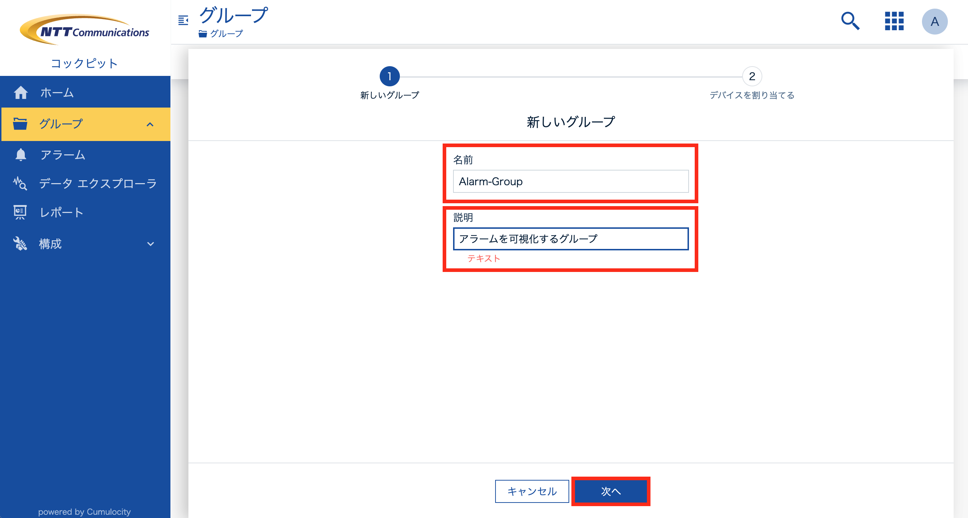Viewport: 968px width, 518px height.
Task: Click the コックピット application title
Action: pyautogui.click(x=84, y=63)
